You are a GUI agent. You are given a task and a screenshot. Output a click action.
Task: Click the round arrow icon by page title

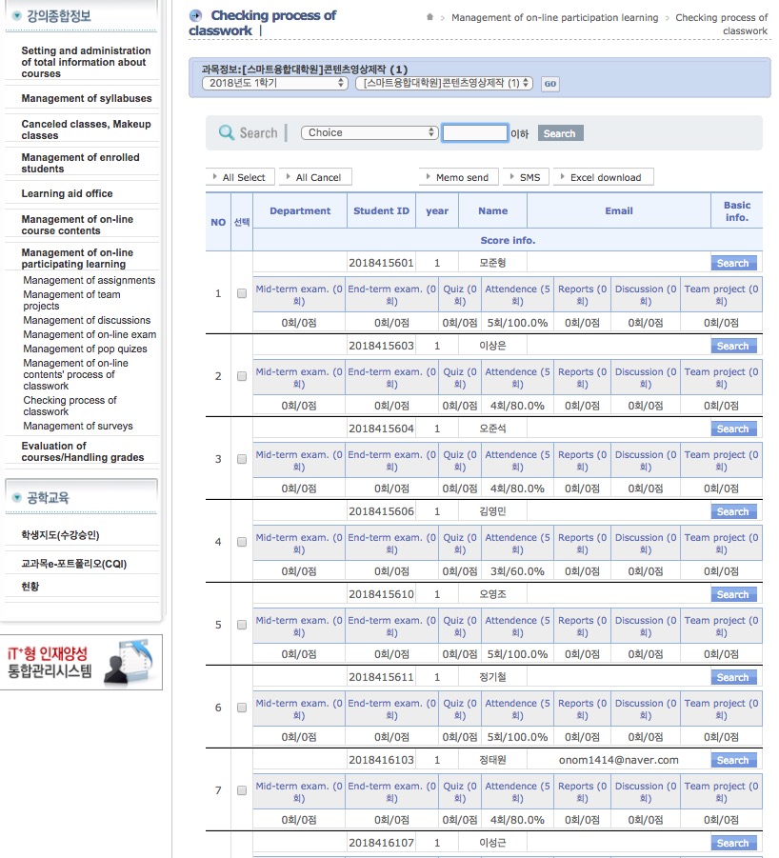click(195, 16)
